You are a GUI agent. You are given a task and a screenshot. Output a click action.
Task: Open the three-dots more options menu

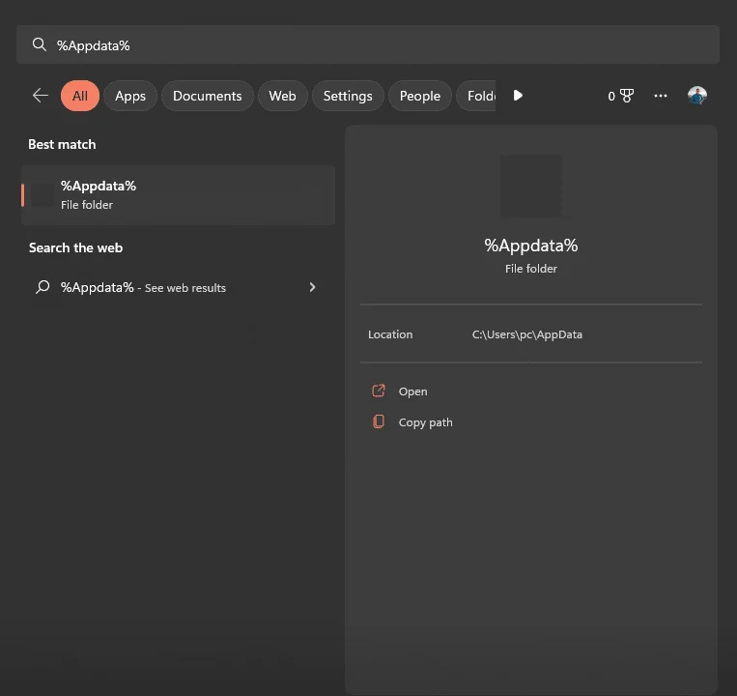661,96
